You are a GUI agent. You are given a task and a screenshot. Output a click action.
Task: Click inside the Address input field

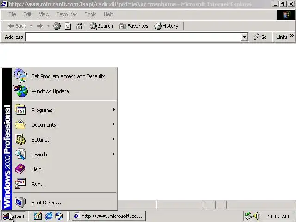[x=133, y=37]
